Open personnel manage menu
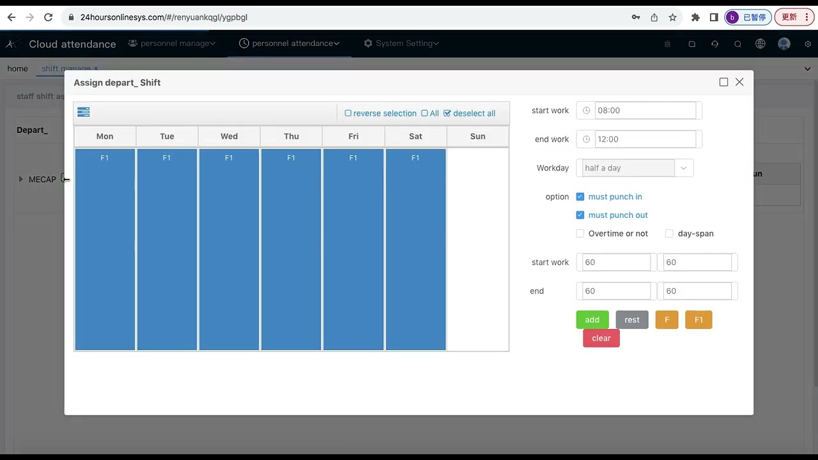The height and width of the screenshot is (460, 818). [x=172, y=43]
